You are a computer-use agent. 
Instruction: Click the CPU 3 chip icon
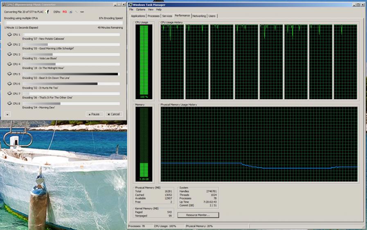coord(10,54)
